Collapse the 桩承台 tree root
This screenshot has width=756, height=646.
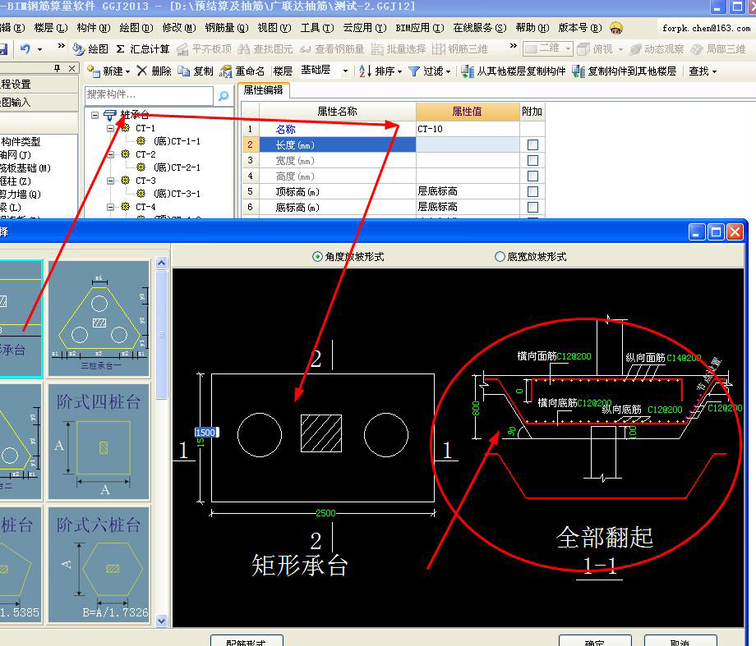95,115
